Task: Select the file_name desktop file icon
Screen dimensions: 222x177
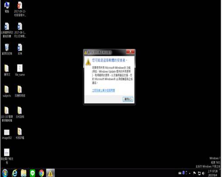Action: click(x=20, y=70)
